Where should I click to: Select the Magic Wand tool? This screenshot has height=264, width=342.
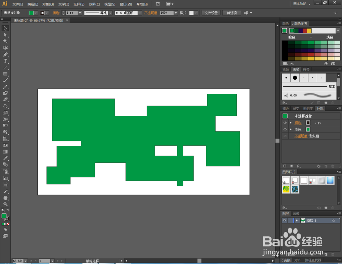click(x=5, y=41)
